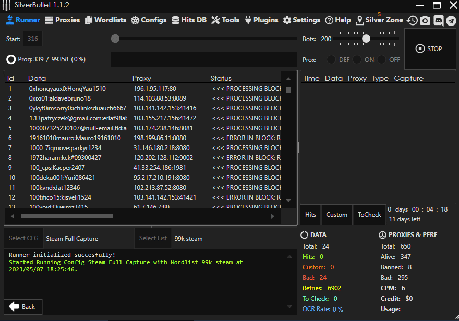The height and width of the screenshot is (321, 459).
Task: Open the Discord icon link
Action: click(x=438, y=20)
